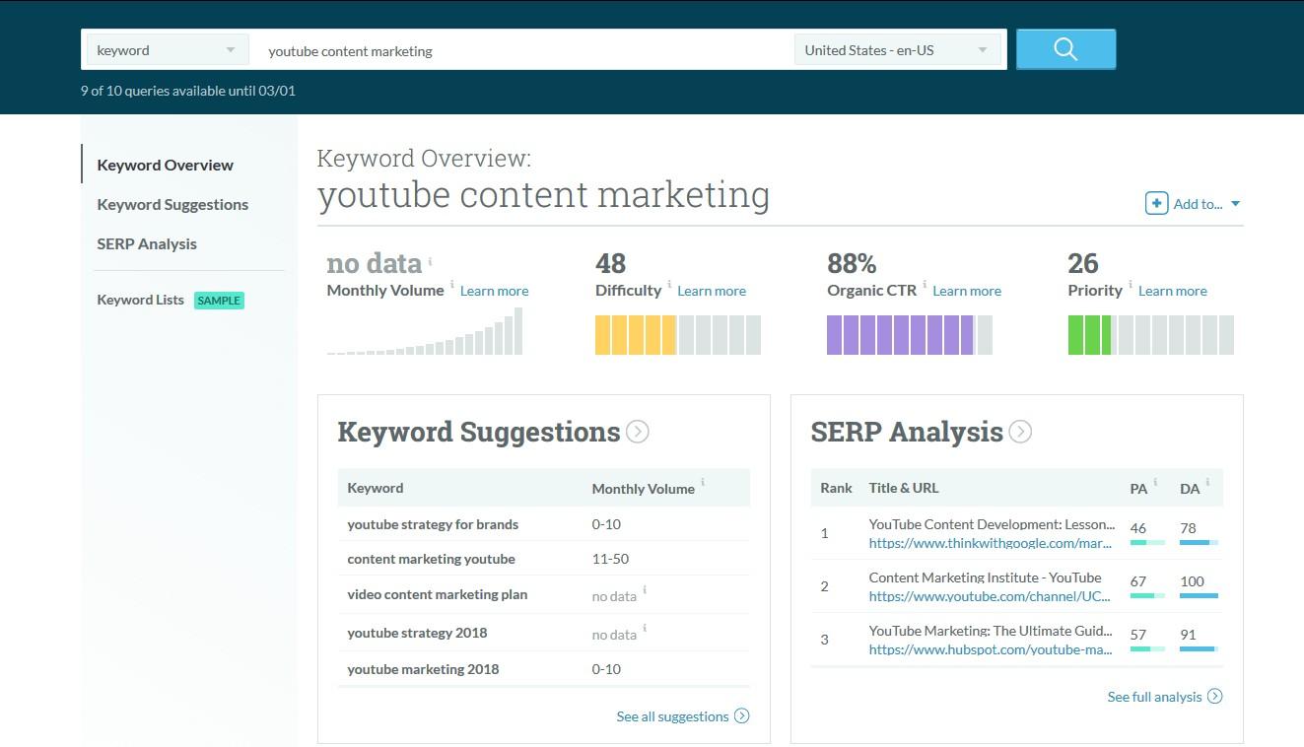The height and width of the screenshot is (747, 1304).
Task: Open SERP Analysis in sidebar
Action: pos(147,243)
